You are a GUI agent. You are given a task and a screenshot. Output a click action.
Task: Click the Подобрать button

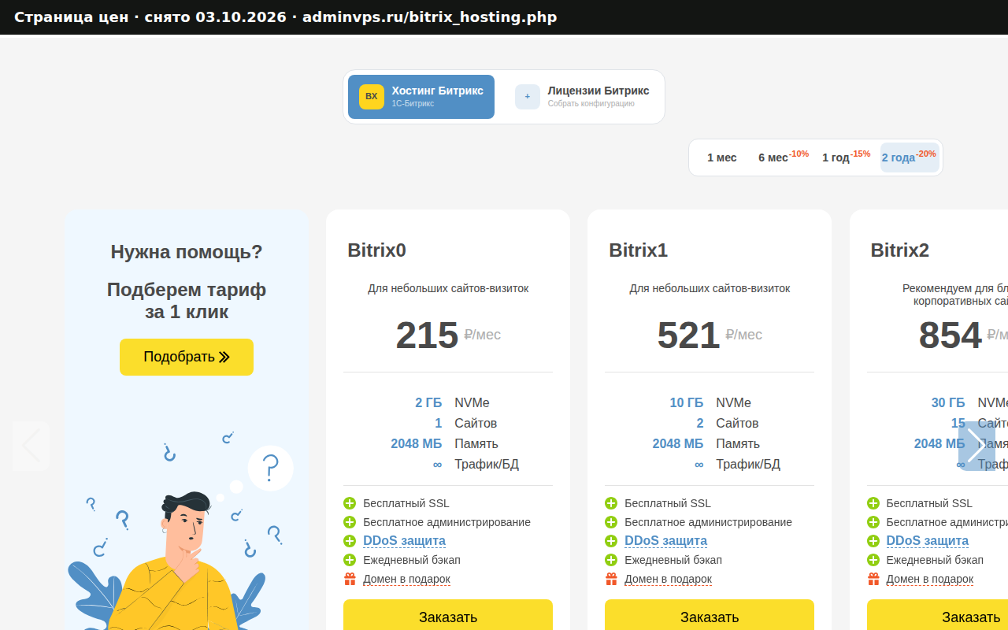(x=187, y=357)
